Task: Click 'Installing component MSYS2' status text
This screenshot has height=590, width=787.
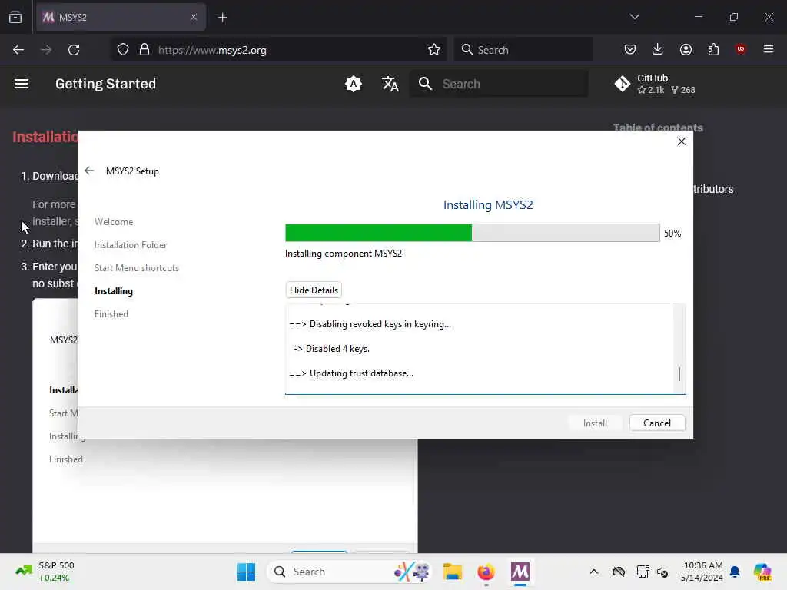Action: (x=344, y=254)
